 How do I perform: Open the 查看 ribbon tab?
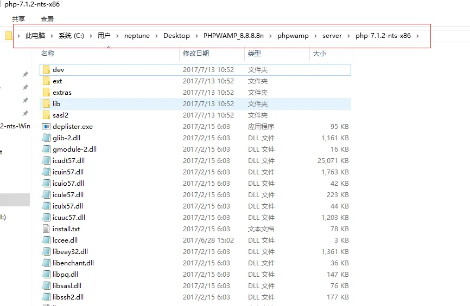pyautogui.click(x=47, y=19)
